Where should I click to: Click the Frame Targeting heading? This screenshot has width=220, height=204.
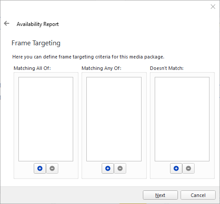click(36, 43)
